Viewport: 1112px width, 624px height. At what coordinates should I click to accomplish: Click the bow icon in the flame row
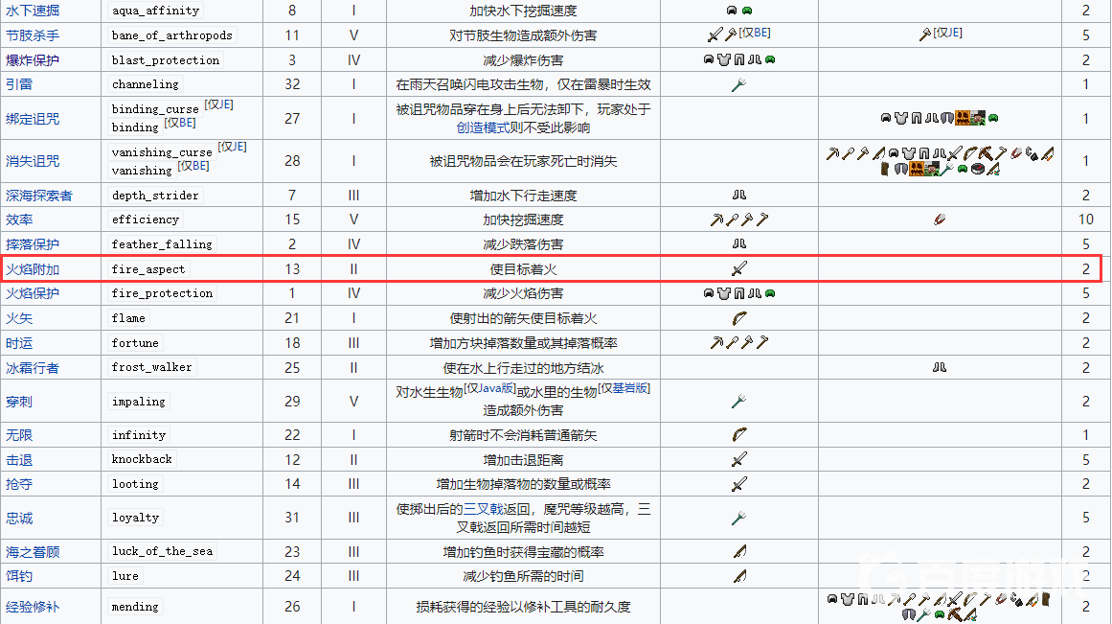738,318
